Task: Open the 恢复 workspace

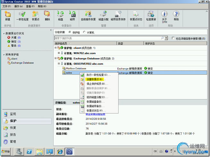Action: (27, 128)
